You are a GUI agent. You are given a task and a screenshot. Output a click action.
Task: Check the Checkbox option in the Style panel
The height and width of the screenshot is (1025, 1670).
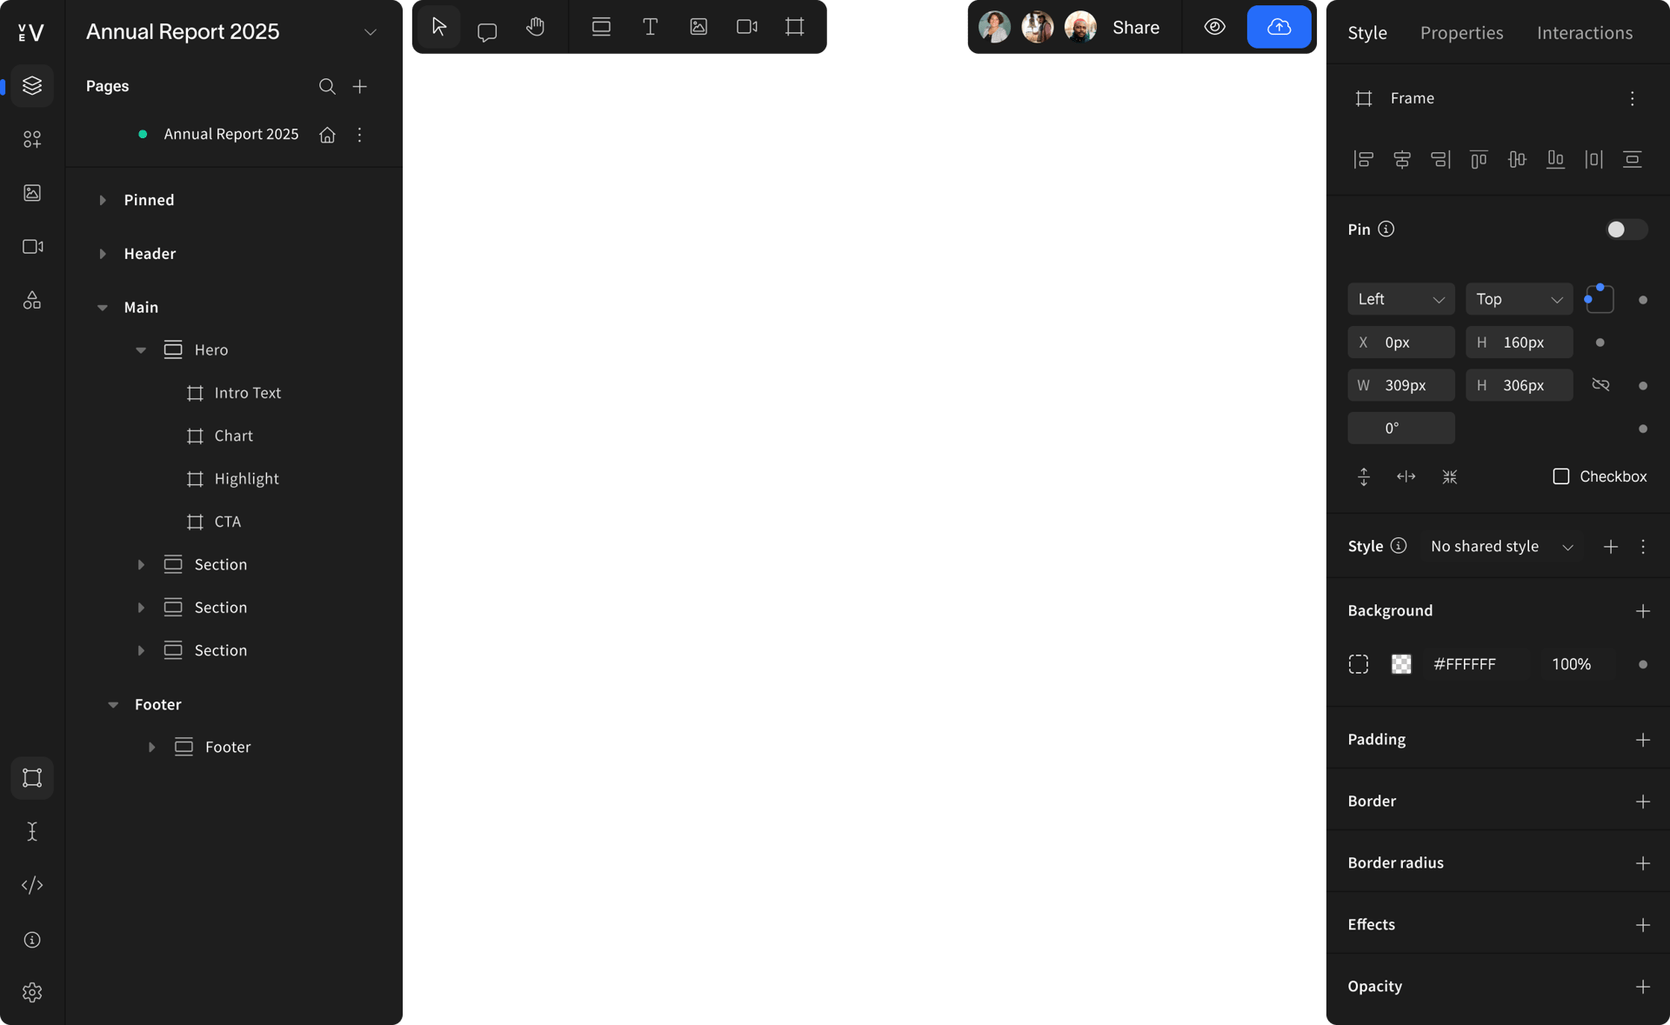pyautogui.click(x=1561, y=476)
